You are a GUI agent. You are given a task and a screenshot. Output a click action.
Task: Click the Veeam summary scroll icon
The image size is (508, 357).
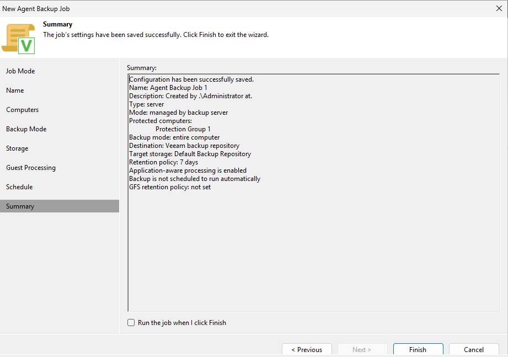[x=18, y=39]
